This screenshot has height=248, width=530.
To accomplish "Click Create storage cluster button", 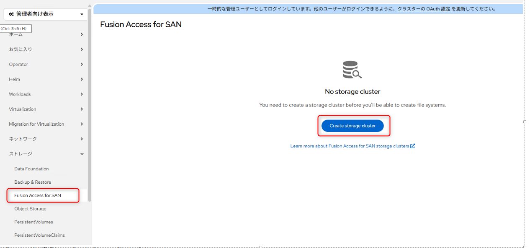I will tap(352, 126).
